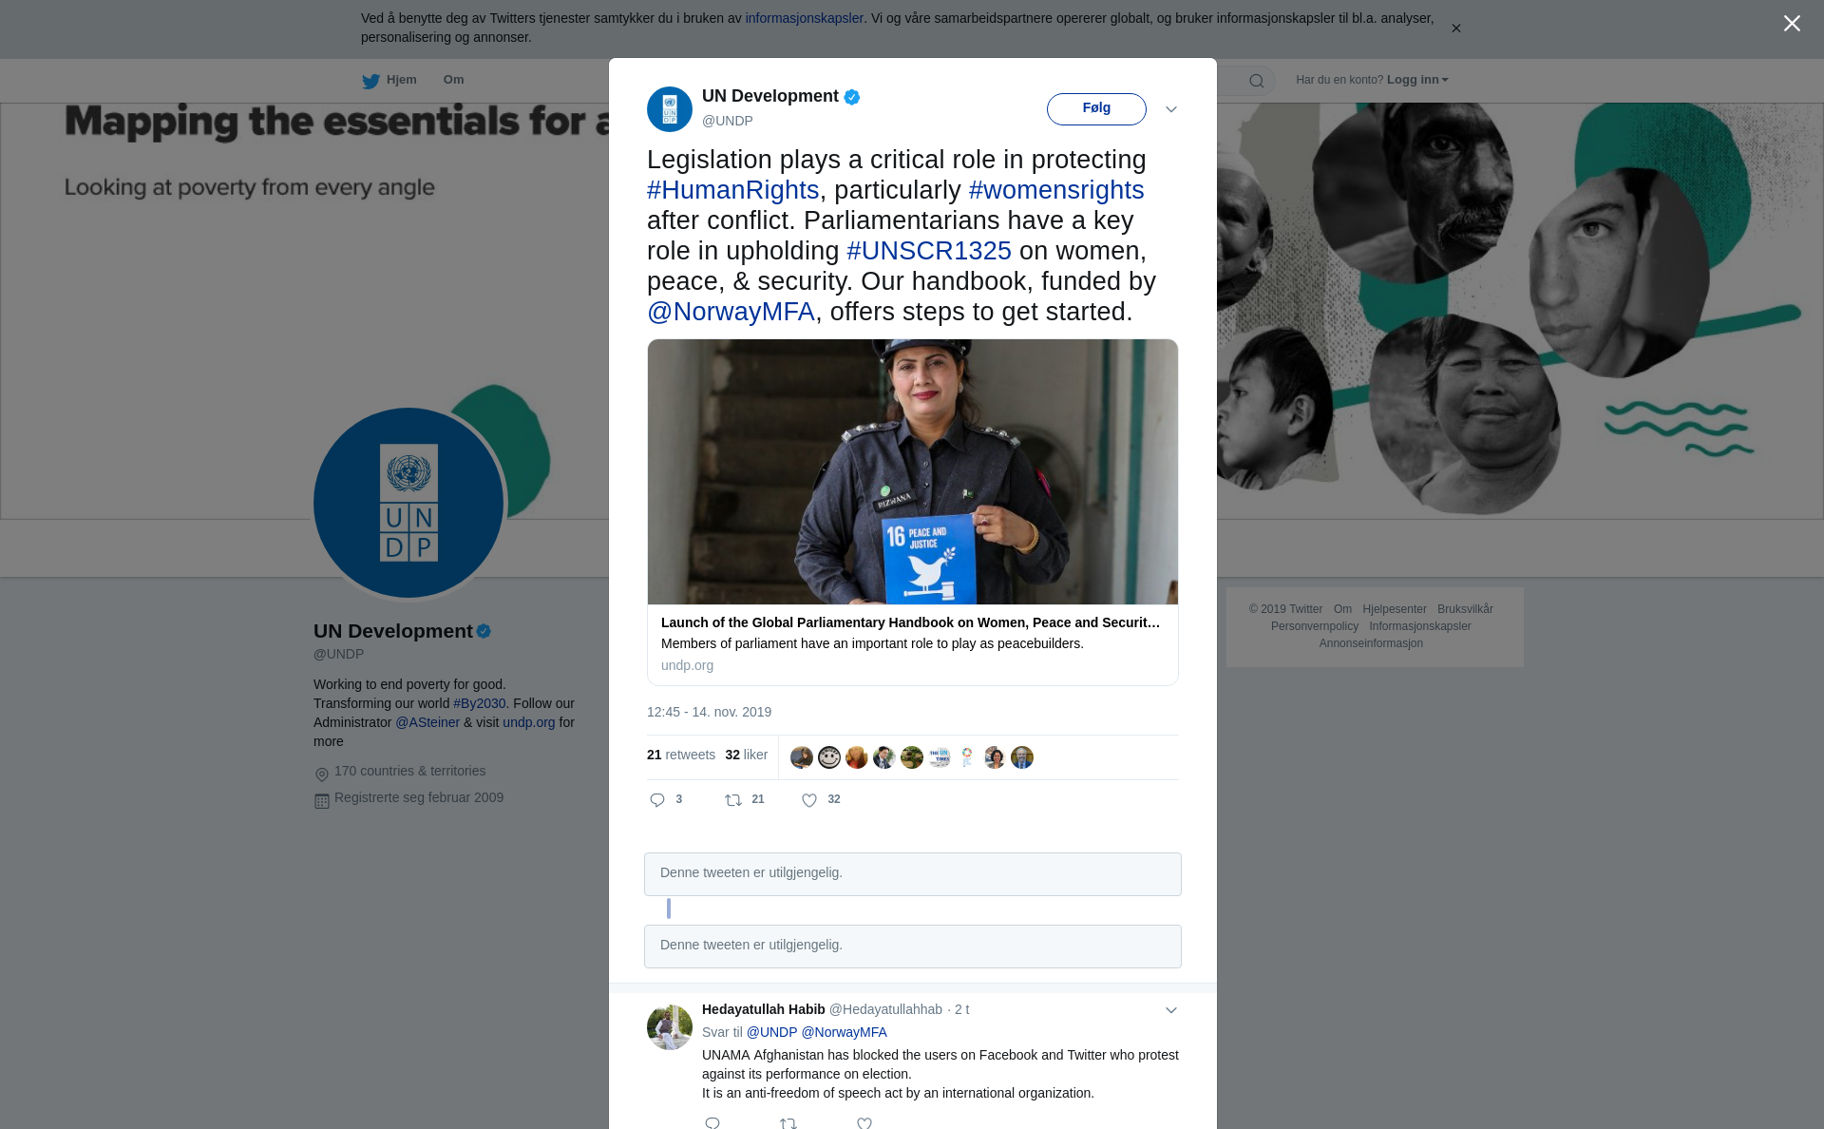Image resolution: width=1824 pixels, height=1129 pixels.
Task: Like the tweet via the heart icon
Action: coord(809,800)
